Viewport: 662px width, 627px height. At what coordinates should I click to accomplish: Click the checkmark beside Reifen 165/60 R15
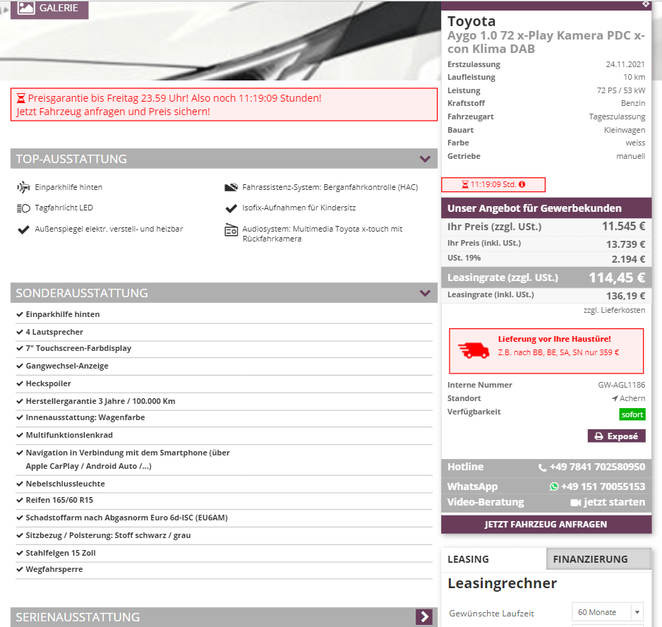pos(20,500)
